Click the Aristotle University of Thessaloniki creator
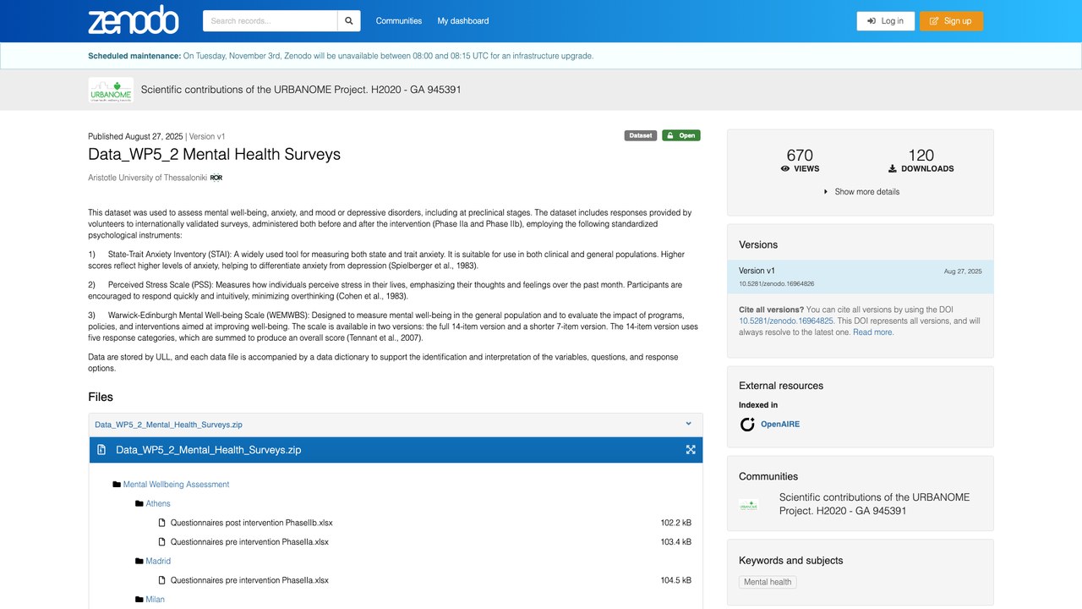Image resolution: width=1082 pixels, height=609 pixels. click(147, 178)
